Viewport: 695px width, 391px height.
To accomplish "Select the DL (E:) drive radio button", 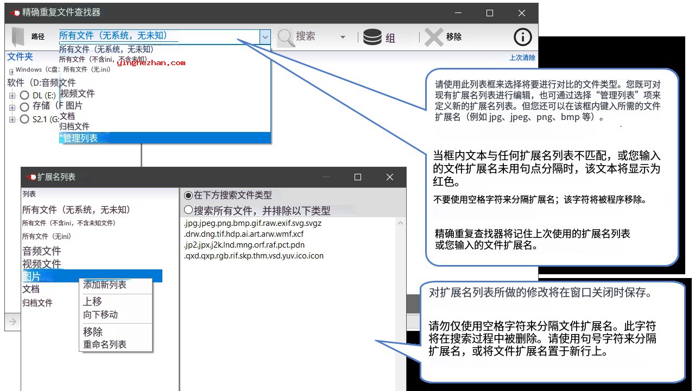I will pyautogui.click(x=24, y=96).
